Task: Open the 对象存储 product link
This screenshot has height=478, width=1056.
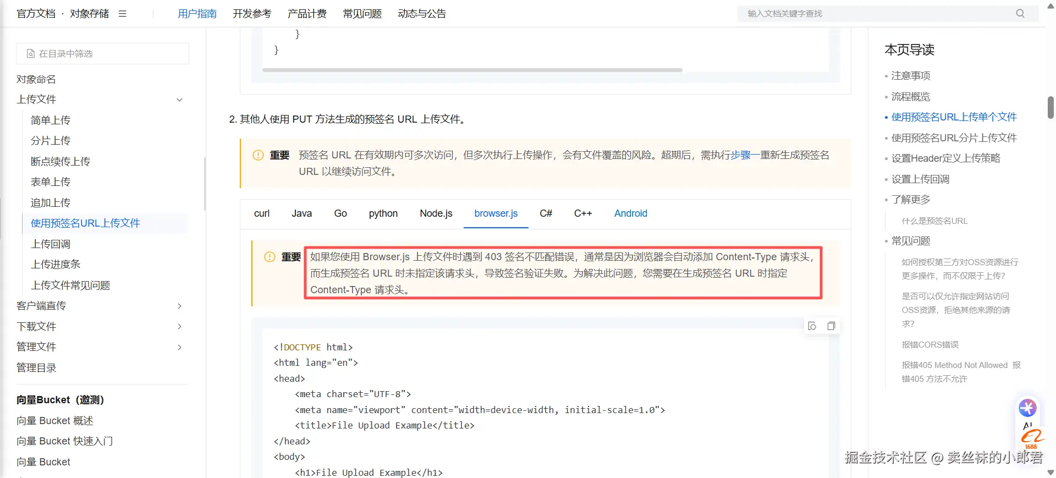Action: point(89,14)
